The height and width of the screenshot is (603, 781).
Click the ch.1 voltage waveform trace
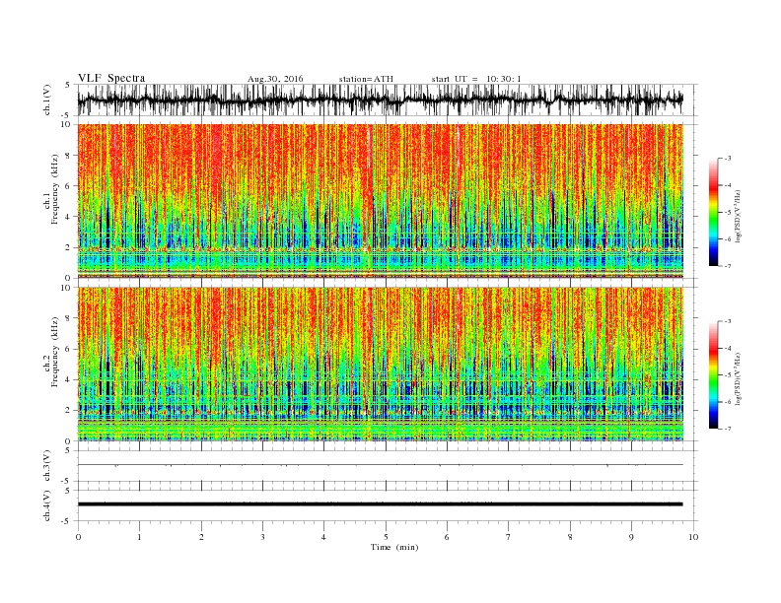click(x=380, y=100)
